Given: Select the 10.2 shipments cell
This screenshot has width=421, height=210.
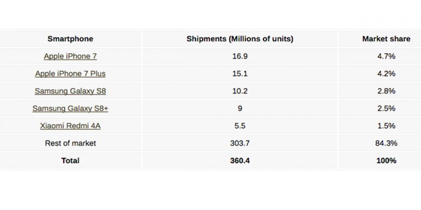Looking at the screenshot, I should click(240, 91).
